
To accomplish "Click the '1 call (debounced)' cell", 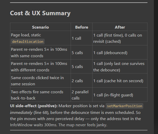I will 120,52.
